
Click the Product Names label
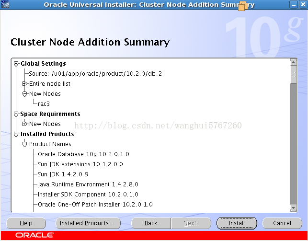click(x=50, y=144)
